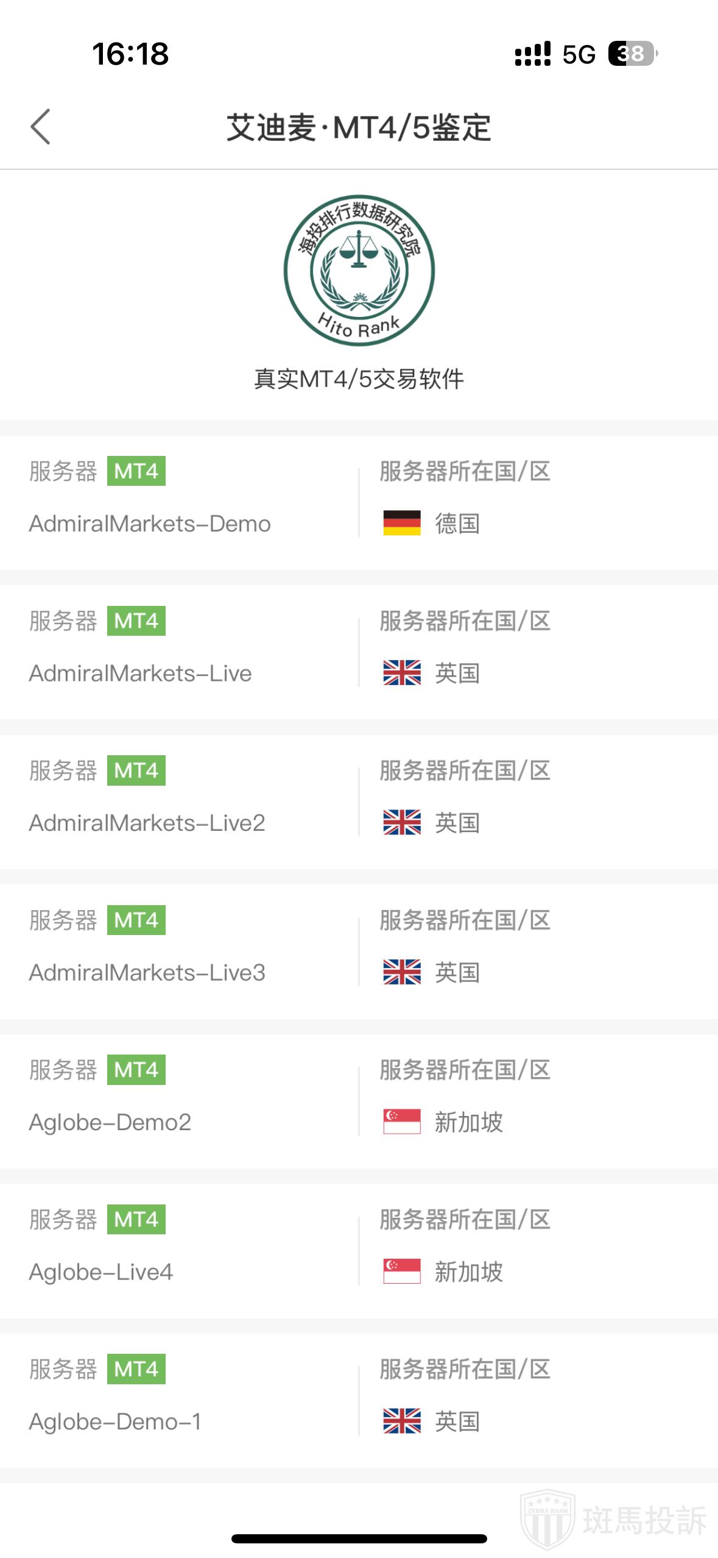Tap the Zebra Rank watermark shield logo
Image resolution: width=718 pixels, height=1558 pixels.
[x=547, y=1519]
